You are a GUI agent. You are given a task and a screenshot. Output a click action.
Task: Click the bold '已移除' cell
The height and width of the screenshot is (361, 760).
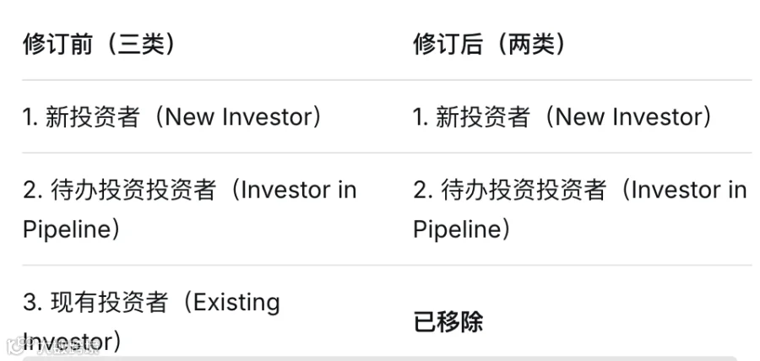(448, 321)
